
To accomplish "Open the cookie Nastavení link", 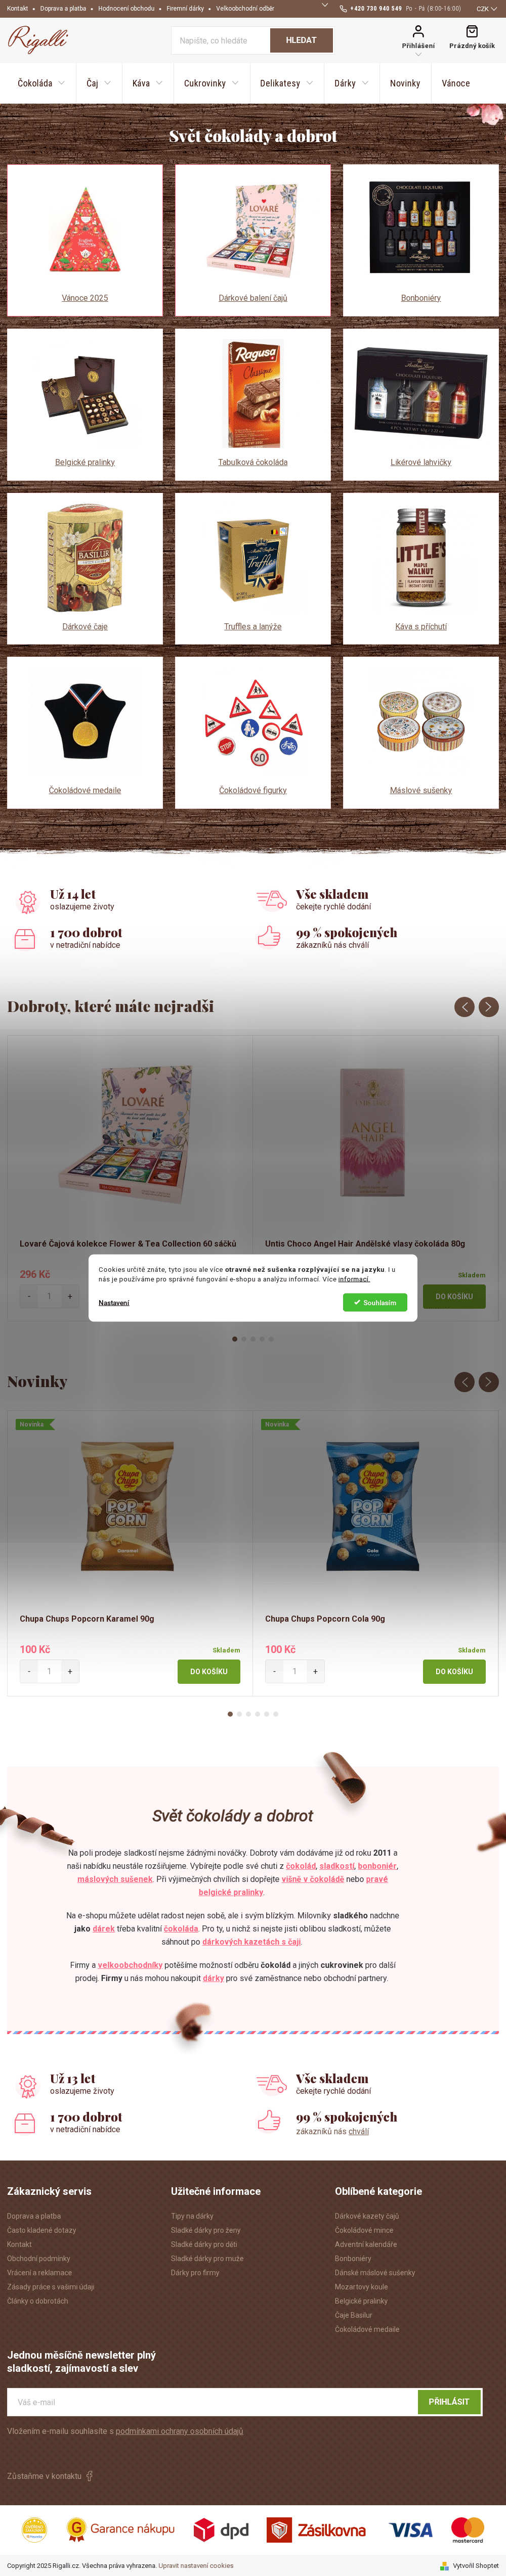I will click(113, 1303).
